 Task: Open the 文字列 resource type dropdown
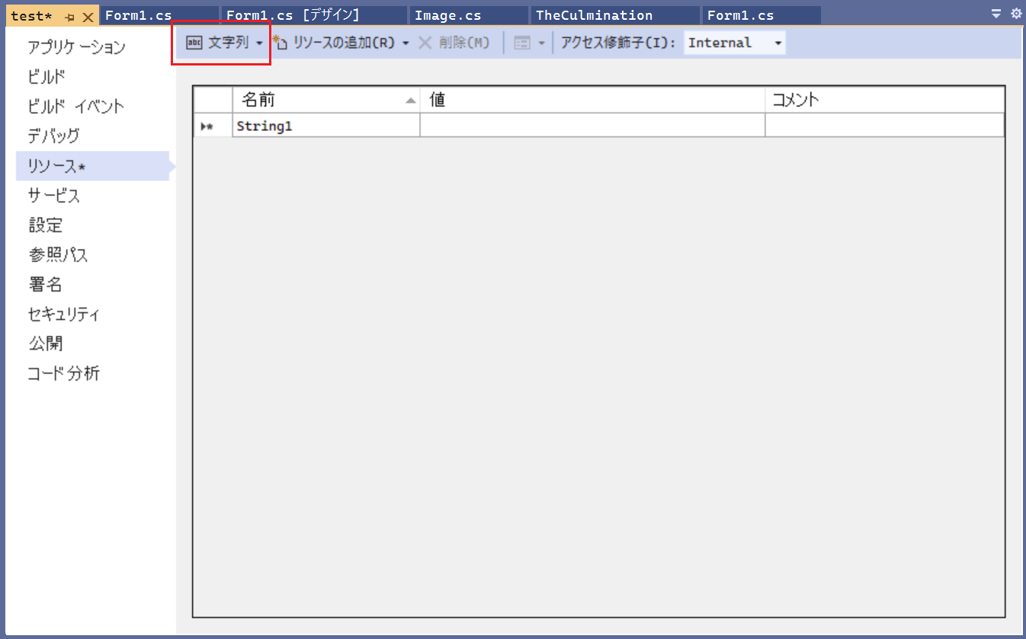225,43
